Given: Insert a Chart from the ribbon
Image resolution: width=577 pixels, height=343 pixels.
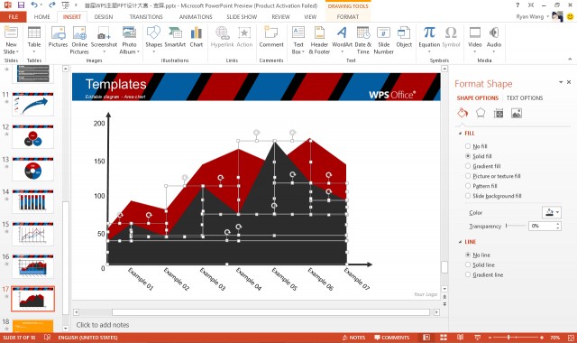Looking at the screenshot, I should click(x=197, y=37).
